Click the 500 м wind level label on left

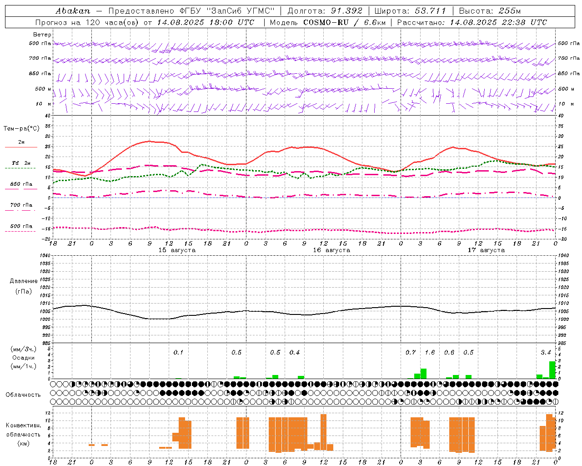43,89
